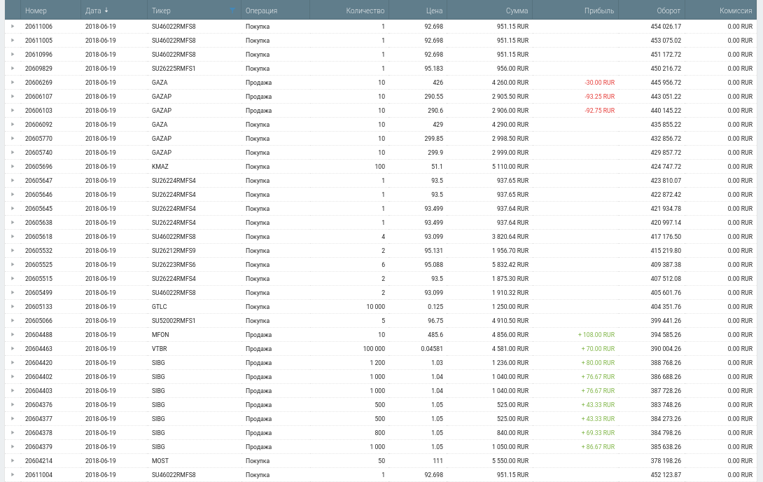763x482 pixels.
Task: Expand row of order 20605525
Action: [13, 265]
